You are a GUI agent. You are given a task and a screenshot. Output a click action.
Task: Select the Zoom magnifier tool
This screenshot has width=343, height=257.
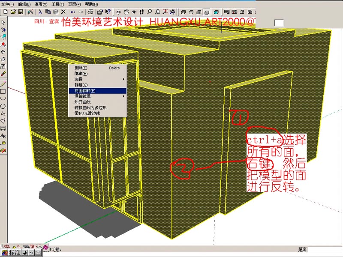(x=149, y=12)
